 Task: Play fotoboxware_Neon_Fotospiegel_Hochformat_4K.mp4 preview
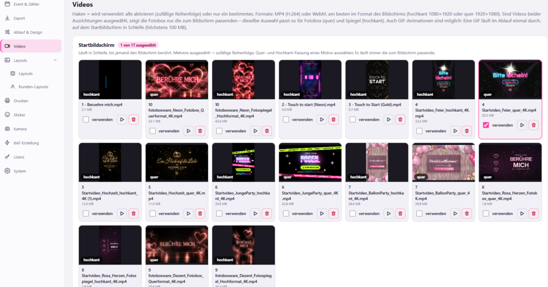click(255, 131)
